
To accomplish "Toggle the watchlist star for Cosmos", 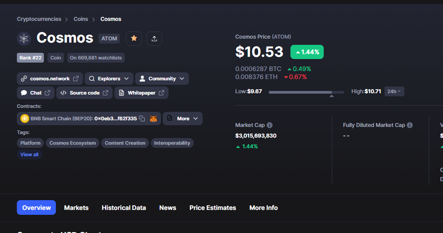I will (134, 39).
